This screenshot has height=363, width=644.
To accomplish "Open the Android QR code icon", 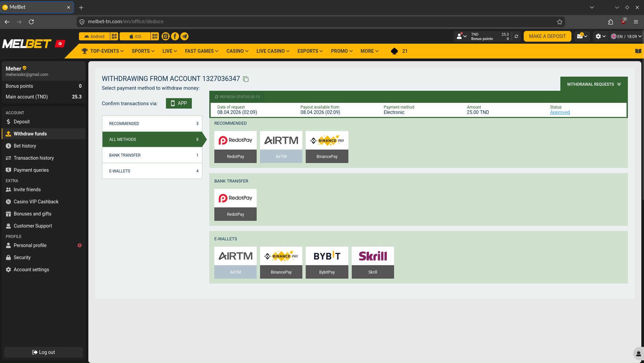I will pos(114,36).
